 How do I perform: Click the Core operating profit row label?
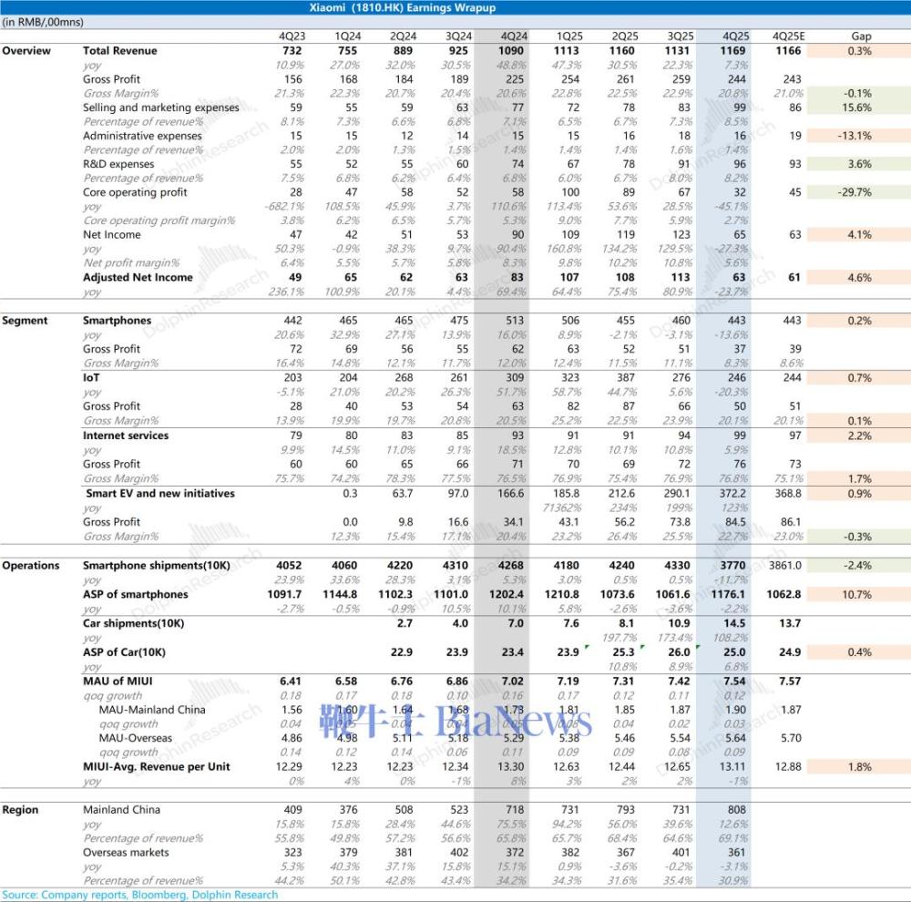tap(135, 193)
